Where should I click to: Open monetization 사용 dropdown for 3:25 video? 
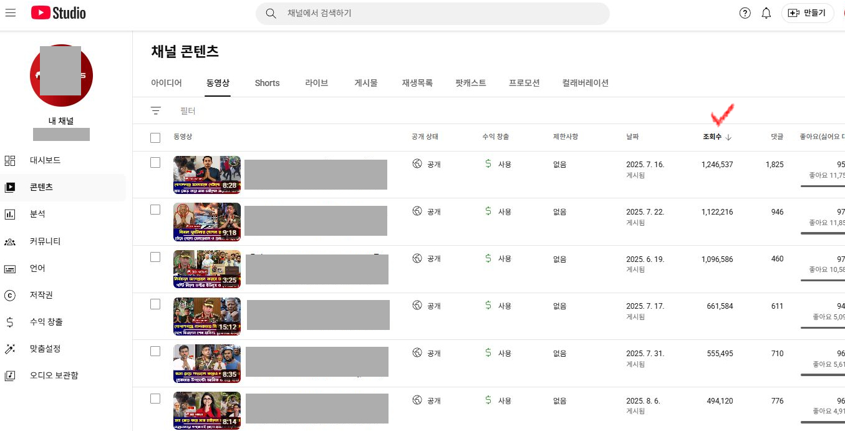pos(498,259)
